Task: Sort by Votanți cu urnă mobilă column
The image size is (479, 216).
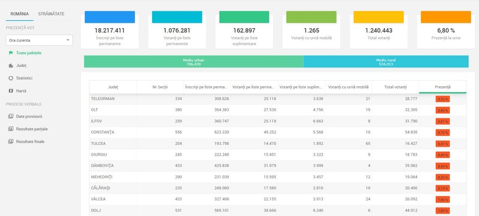Action: [348, 87]
